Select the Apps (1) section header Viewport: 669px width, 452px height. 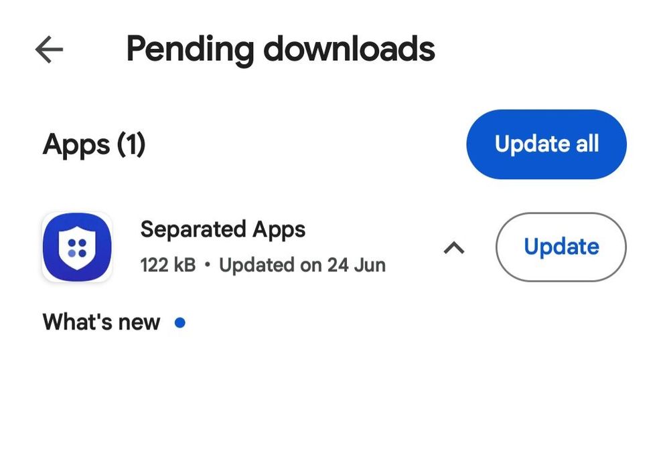coord(94,144)
